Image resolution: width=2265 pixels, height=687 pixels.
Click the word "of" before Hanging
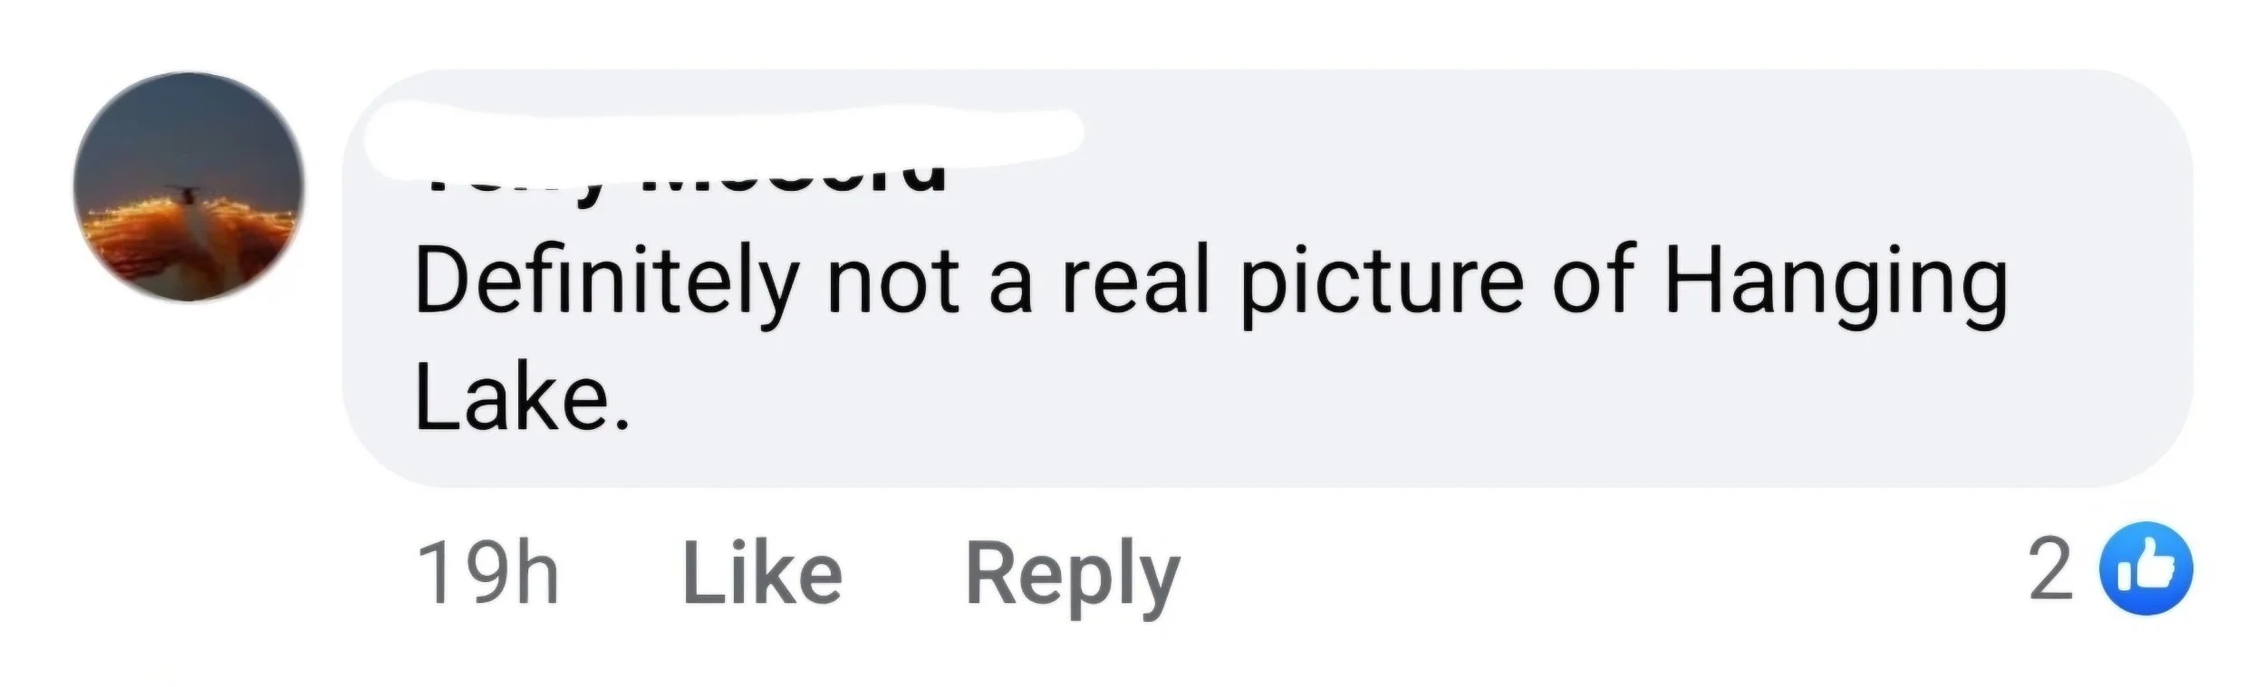pyautogui.click(x=1595, y=279)
